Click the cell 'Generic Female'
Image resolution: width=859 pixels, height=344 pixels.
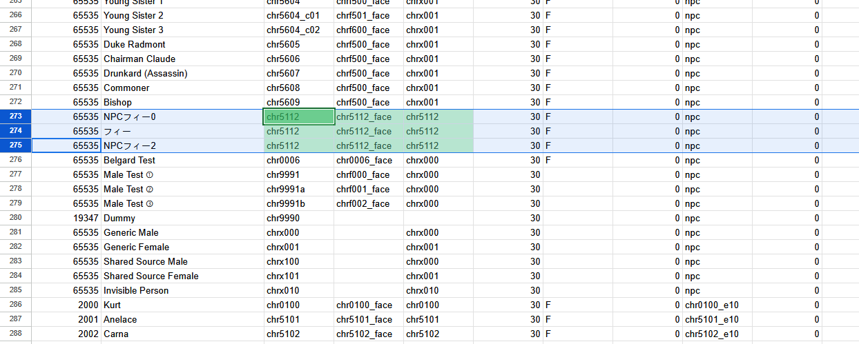pyautogui.click(x=182, y=247)
